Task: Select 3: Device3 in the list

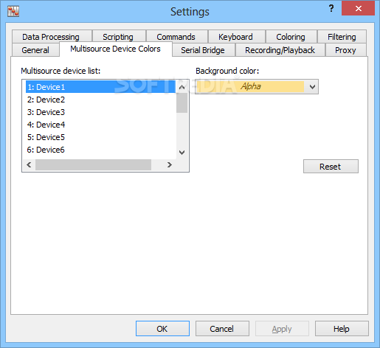Action: 101,112
